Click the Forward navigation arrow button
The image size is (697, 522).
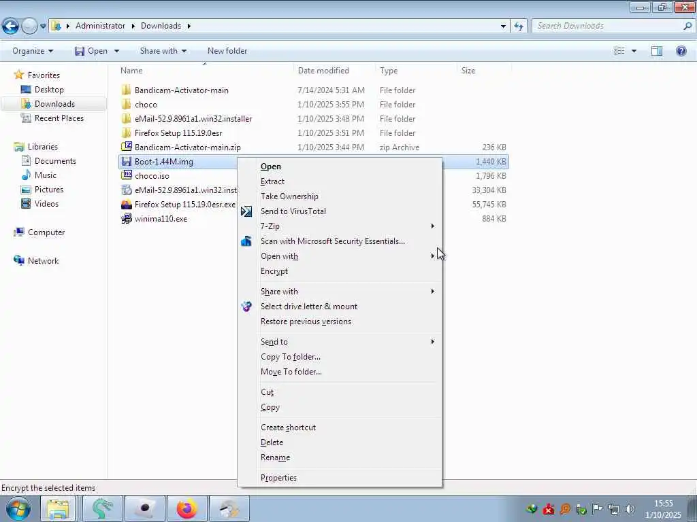(29, 27)
